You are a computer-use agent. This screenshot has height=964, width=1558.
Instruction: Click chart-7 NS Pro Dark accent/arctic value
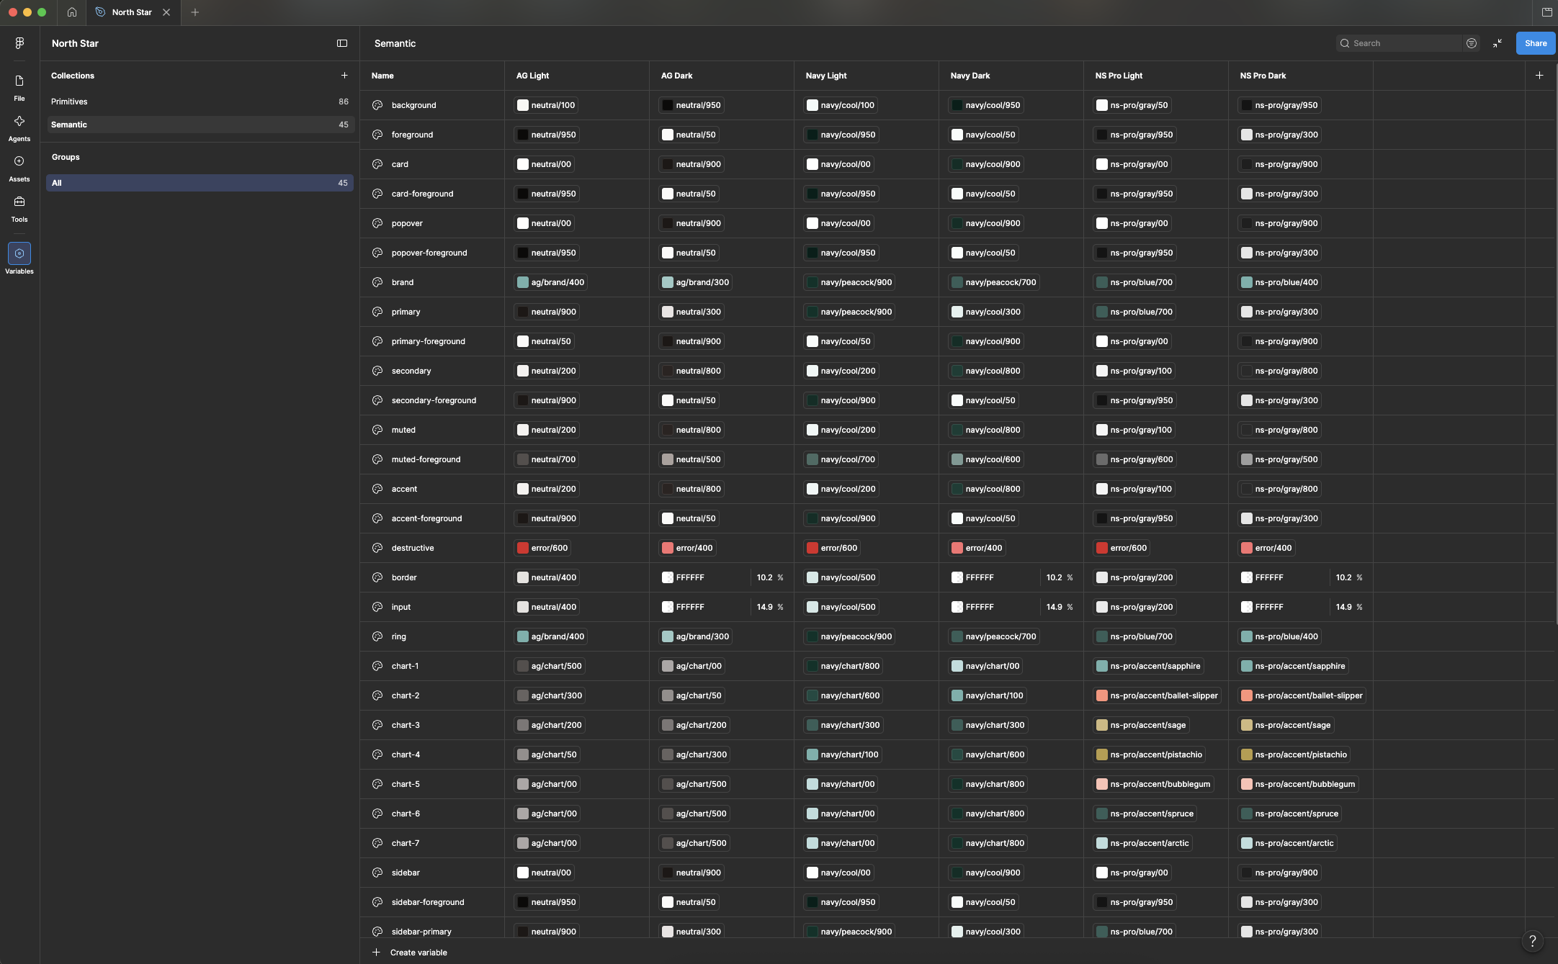(1288, 843)
